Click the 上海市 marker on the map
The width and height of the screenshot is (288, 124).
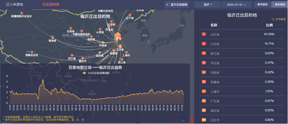click(x=126, y=52)
